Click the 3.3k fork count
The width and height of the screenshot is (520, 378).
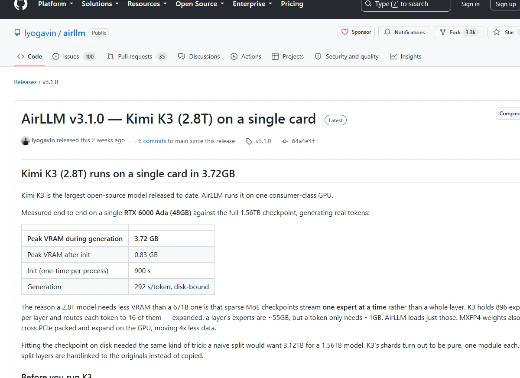click(x=470, y=33)
